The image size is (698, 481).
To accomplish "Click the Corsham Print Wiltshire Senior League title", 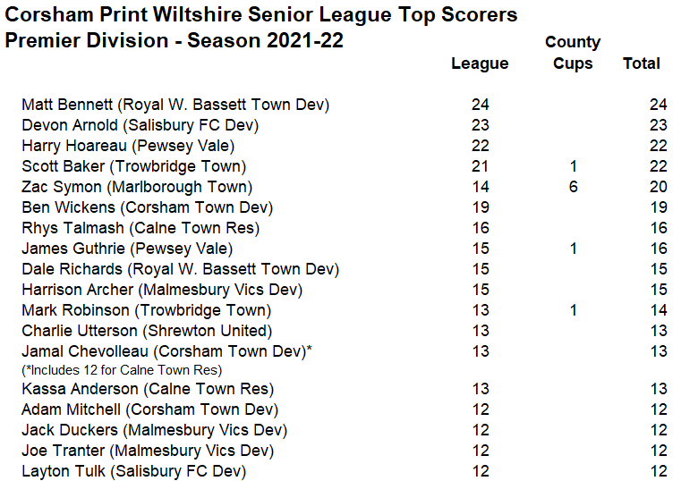I will click(261, 15).
